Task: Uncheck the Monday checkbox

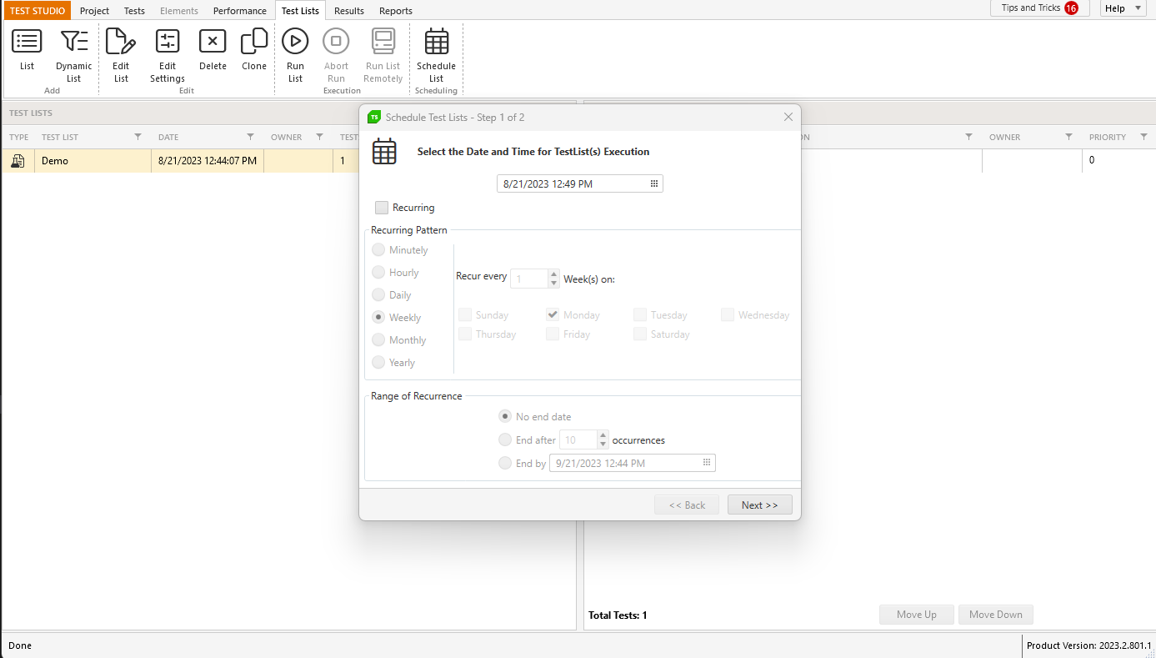Action: (x=553, y=315)
